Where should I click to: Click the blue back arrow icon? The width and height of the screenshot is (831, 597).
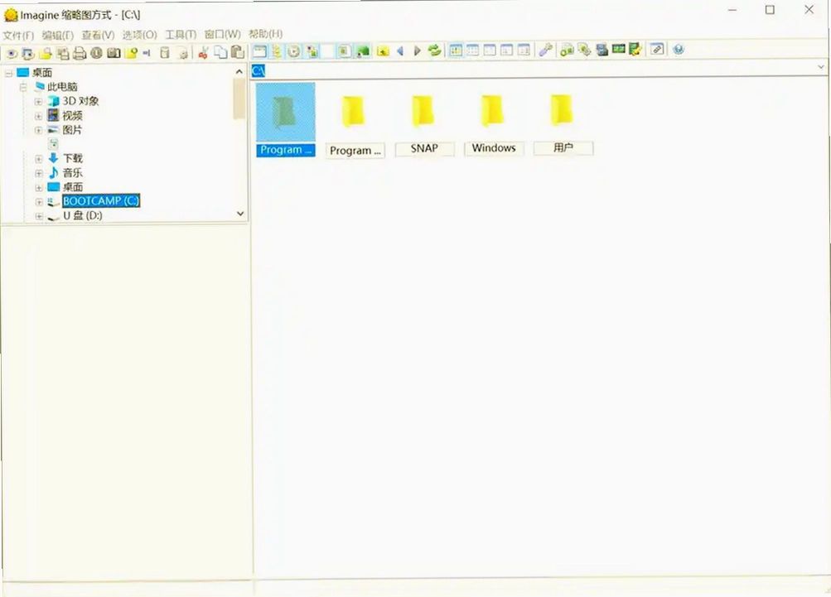click(x=400, y=51)
